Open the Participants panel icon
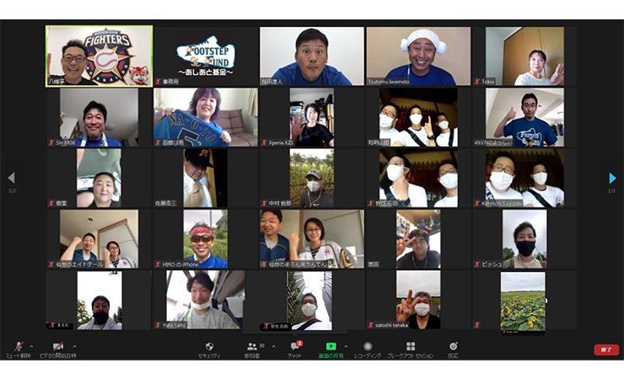This screenshot has width=624, height=379. [251, 346]
